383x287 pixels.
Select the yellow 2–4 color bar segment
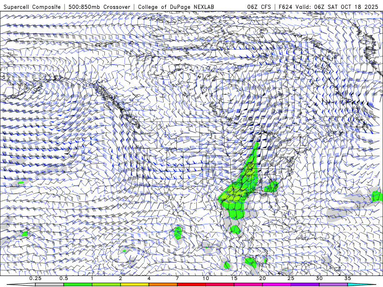click(135, 285)
